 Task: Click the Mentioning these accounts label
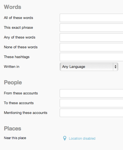[26, 113]
